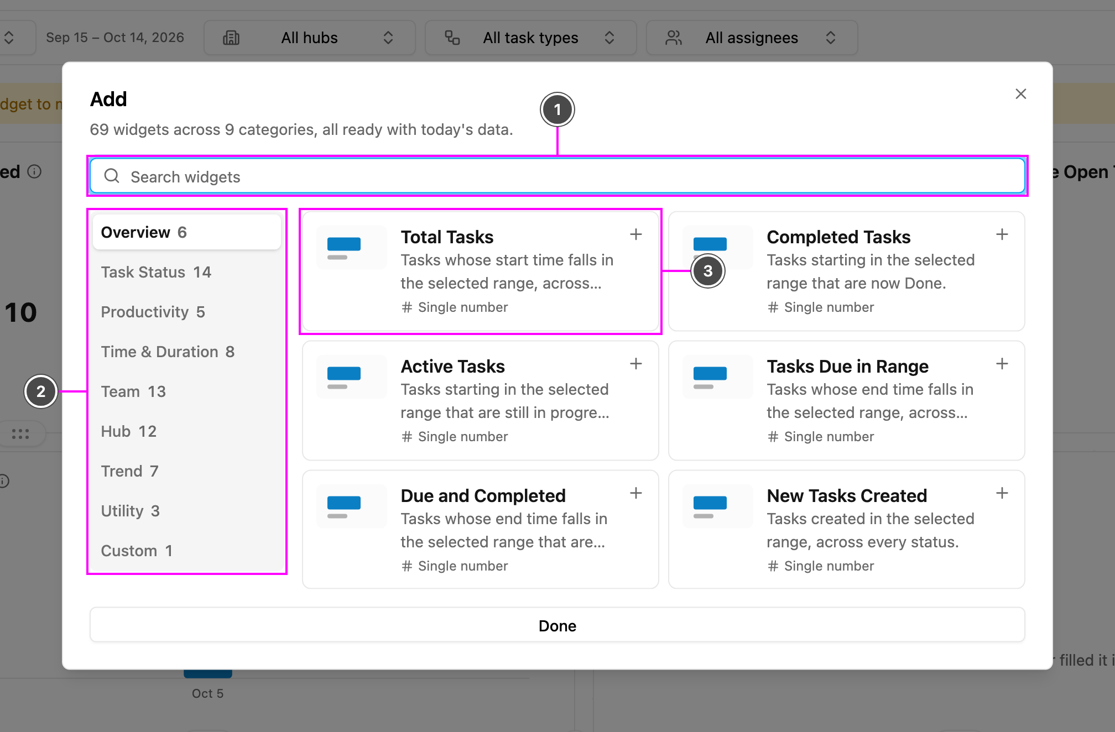Add the Completed Tasks widget with plus icon

pyautogui.click(x=1002, y=234)
